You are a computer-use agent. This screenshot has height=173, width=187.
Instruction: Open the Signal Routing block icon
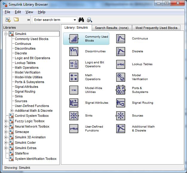click(x=121, y=103)
